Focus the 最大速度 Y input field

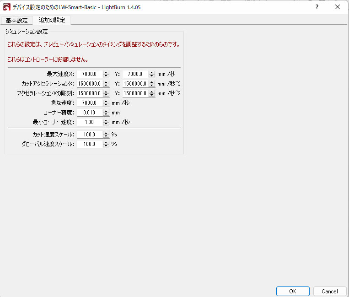[x=135, y=74]
